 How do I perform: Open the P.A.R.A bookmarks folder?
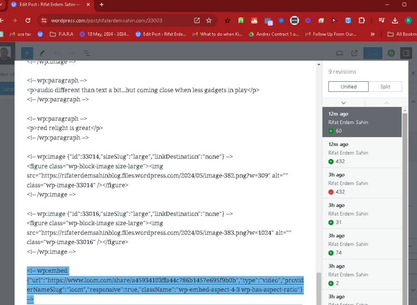tap(62, 34)
